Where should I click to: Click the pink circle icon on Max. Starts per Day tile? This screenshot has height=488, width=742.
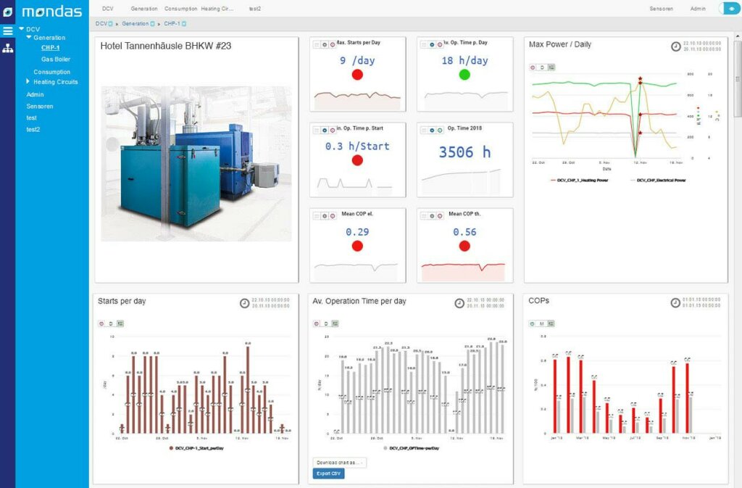333,44
